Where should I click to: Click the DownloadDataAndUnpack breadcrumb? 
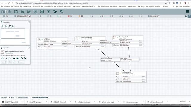click(x=40, y=97)
